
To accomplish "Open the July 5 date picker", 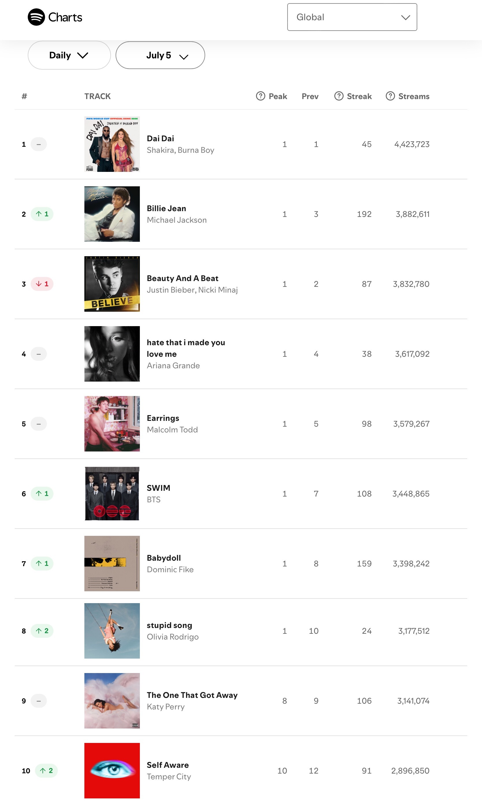I will click(160, 55).
